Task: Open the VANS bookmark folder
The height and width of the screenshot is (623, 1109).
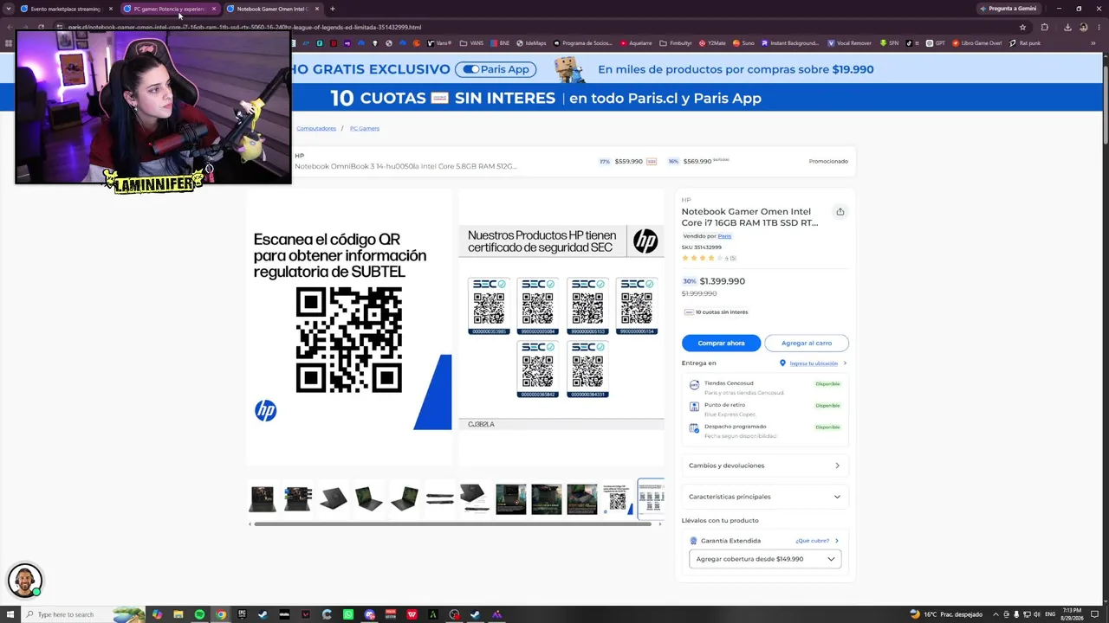Action: click(x=473, y=43)
